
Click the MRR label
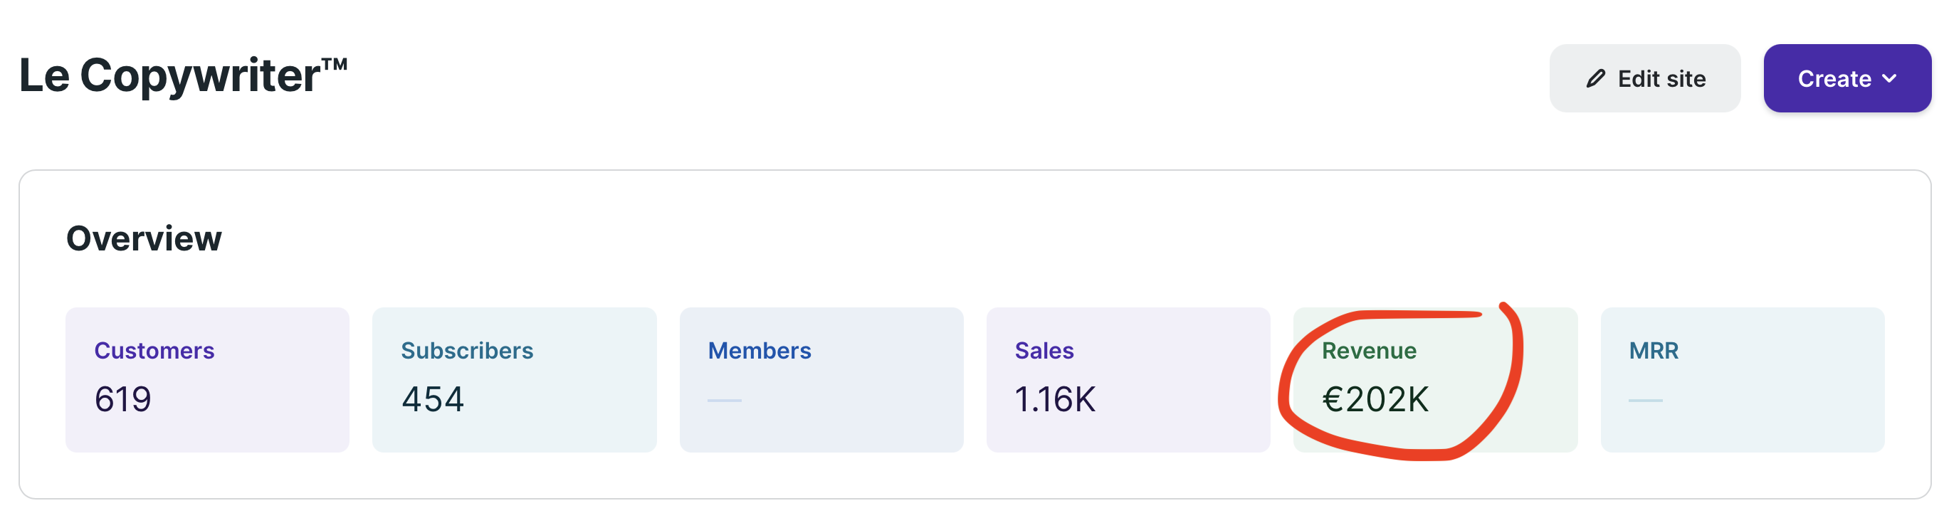(1653, 351)
